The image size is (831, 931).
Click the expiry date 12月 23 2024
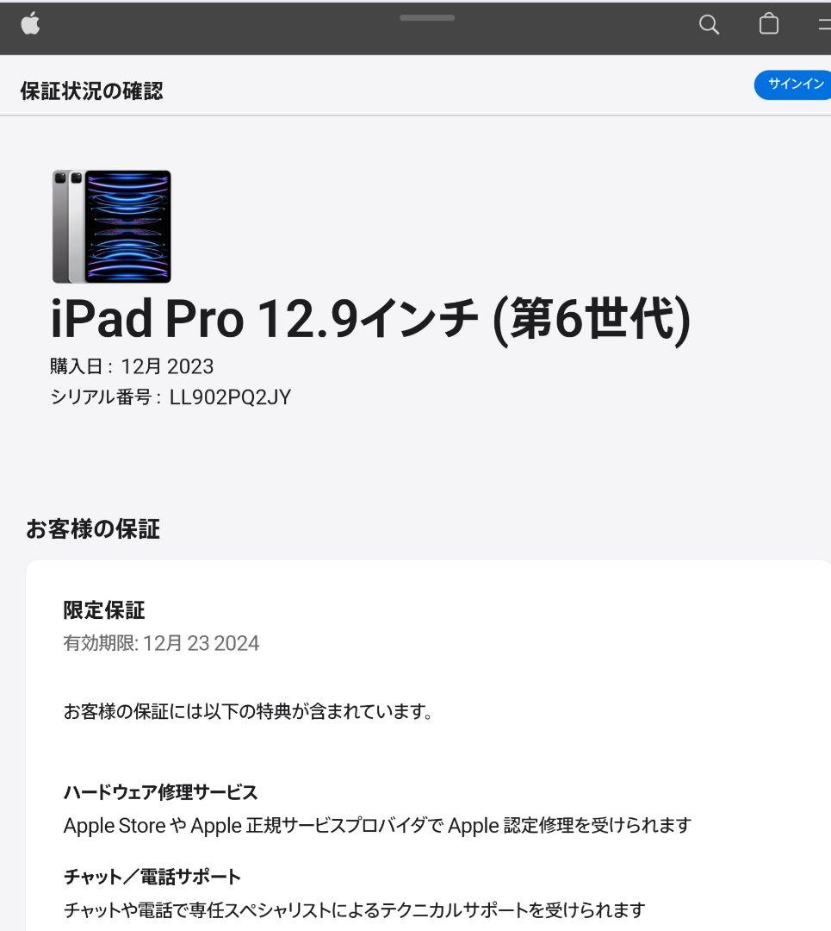tap(202, 643)
